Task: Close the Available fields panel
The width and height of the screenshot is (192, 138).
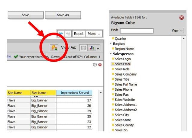Action: tap(181, 18)
